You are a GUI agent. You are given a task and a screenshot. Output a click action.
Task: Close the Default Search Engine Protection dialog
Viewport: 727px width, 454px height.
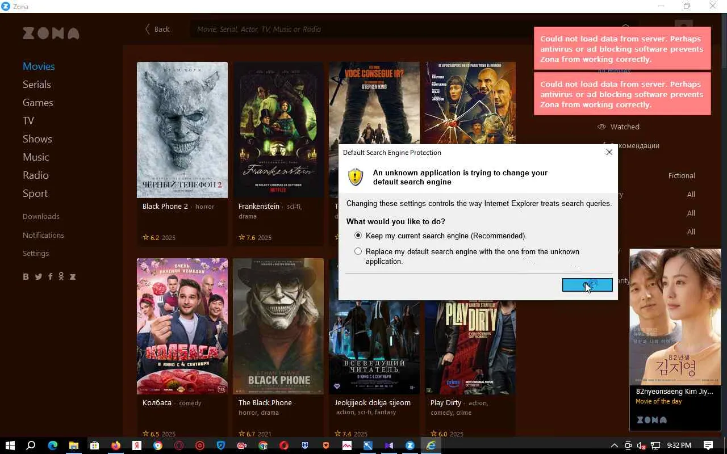coord(609,152)
